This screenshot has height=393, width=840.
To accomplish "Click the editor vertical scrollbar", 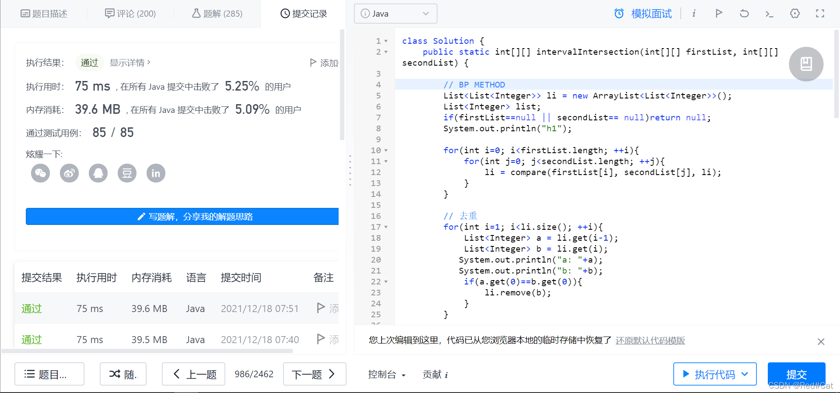I will [837, 74].
